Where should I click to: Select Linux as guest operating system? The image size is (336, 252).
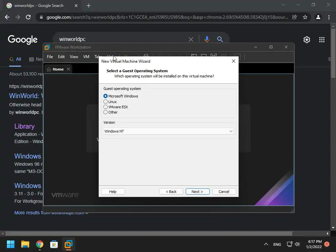(105, 102)
